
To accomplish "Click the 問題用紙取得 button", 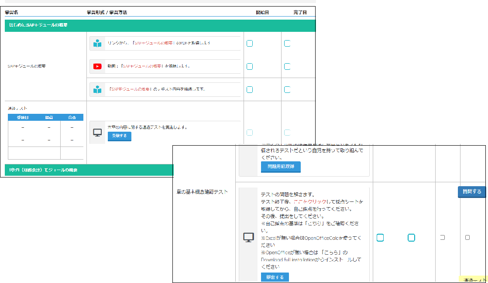I will click(281, 167).
